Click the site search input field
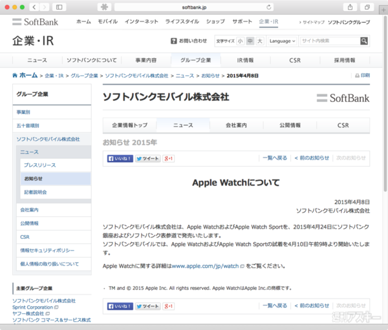Image resolution: width=388 pixels, height=330 pixels. click(x=330, y=41)
